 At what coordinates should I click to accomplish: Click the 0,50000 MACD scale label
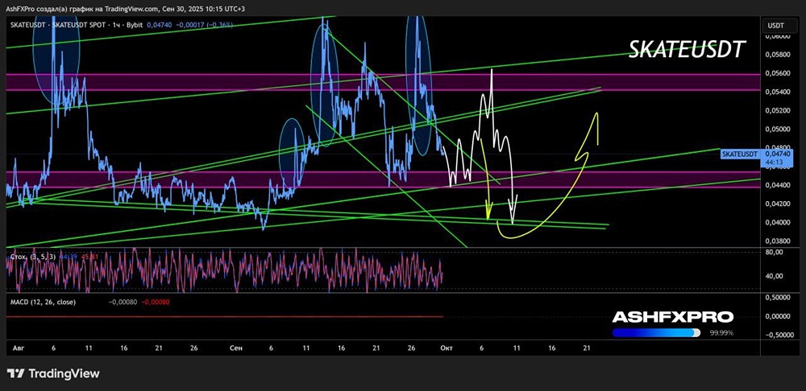point(778,298)
